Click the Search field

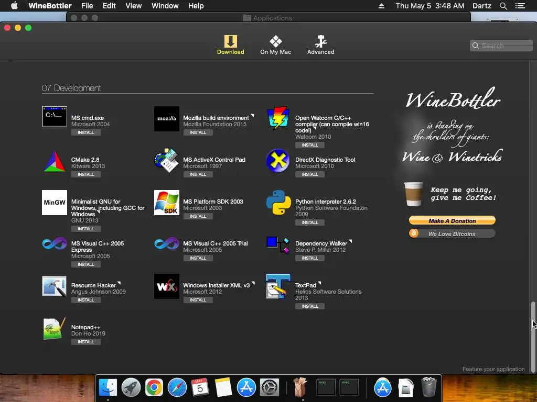[501, 46]
